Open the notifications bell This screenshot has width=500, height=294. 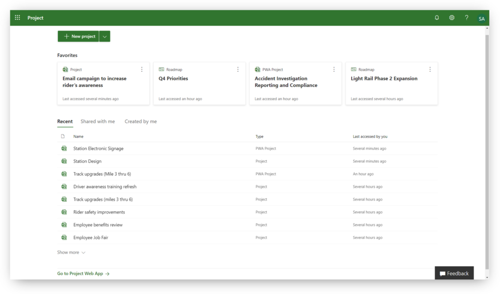click(x=437, y=18)
